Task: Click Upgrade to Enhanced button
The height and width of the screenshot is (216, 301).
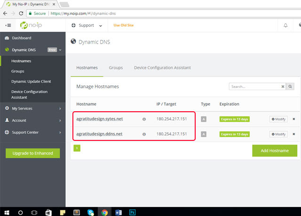Action: click(32, 153)
